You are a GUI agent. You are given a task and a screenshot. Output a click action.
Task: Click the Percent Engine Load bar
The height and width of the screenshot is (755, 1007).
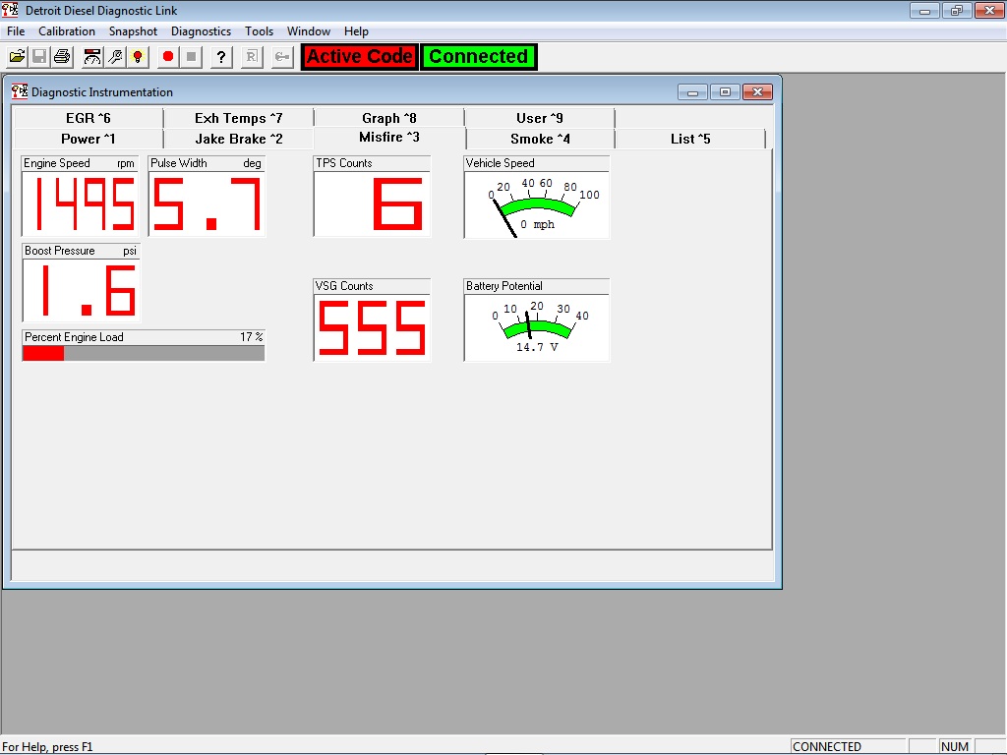[x=143, y=352]
